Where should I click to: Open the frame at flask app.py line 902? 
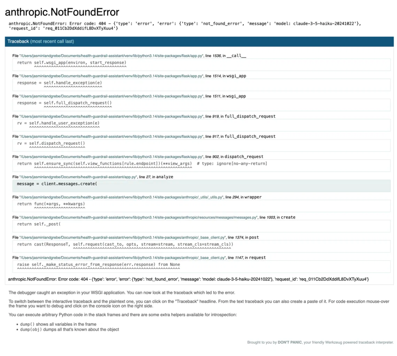[138, 157]
